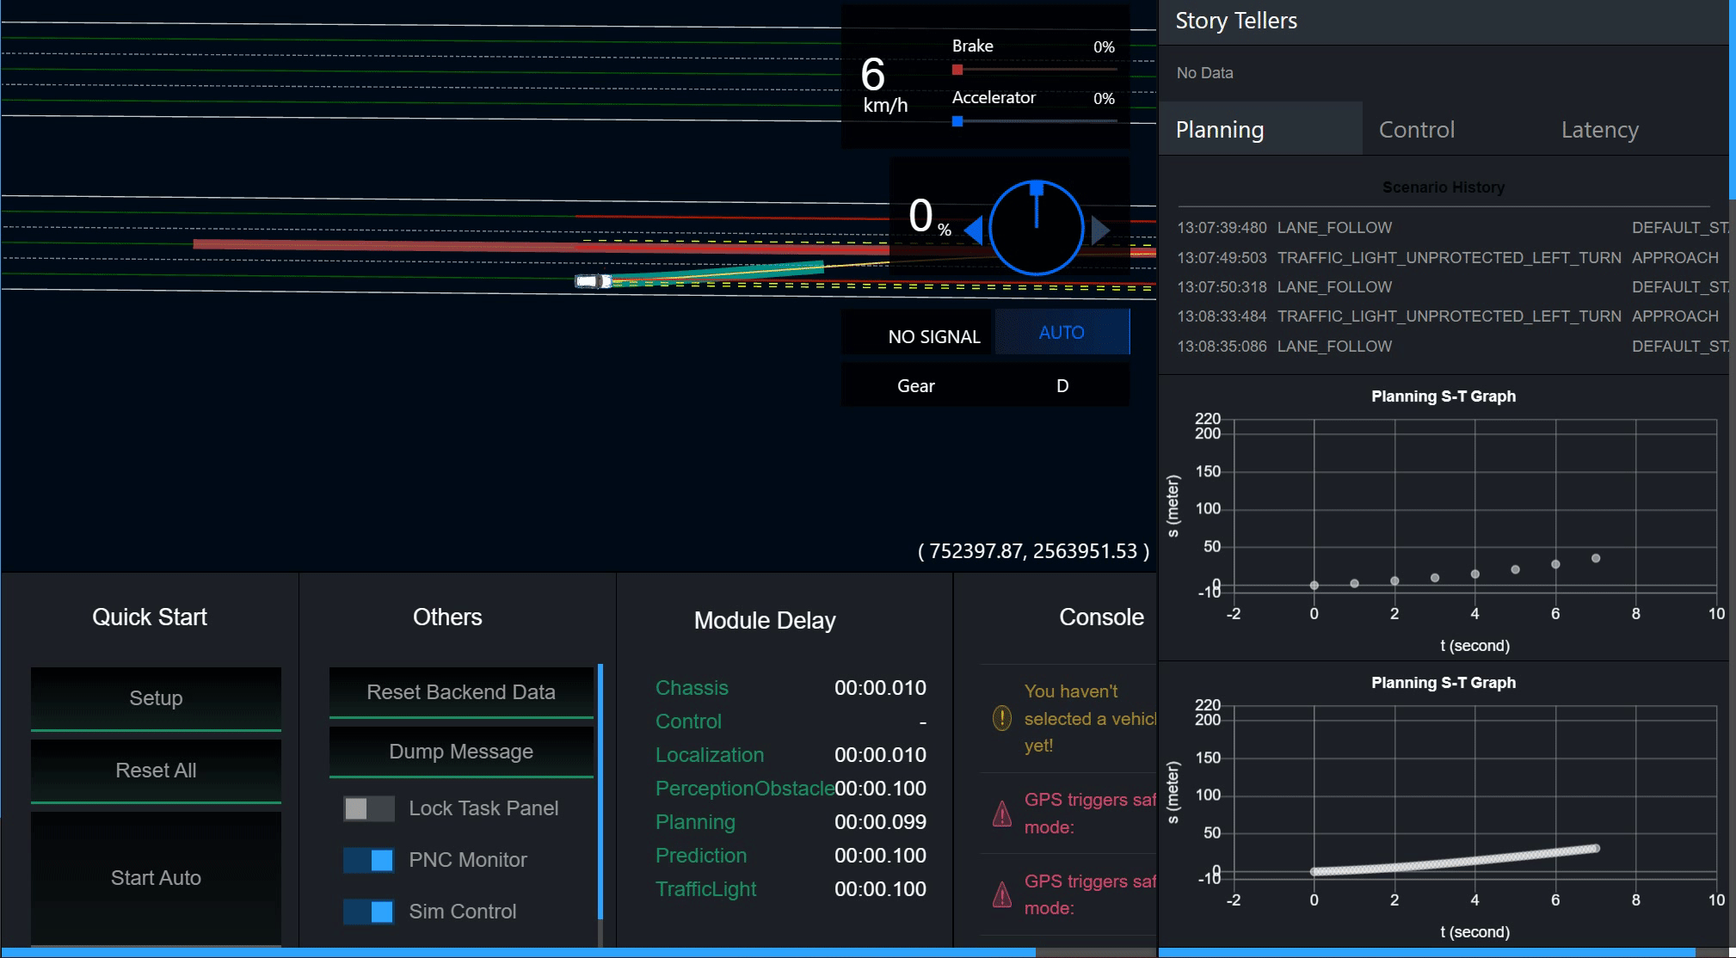Image resolution: width=1736 pixels, height=958 pixels.
Task: Open the Latency tab
Action: 1599,130
